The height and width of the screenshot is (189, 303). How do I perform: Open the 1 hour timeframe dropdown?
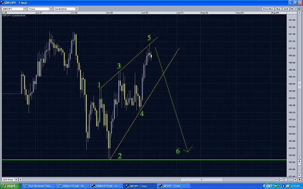click(51, 9)
